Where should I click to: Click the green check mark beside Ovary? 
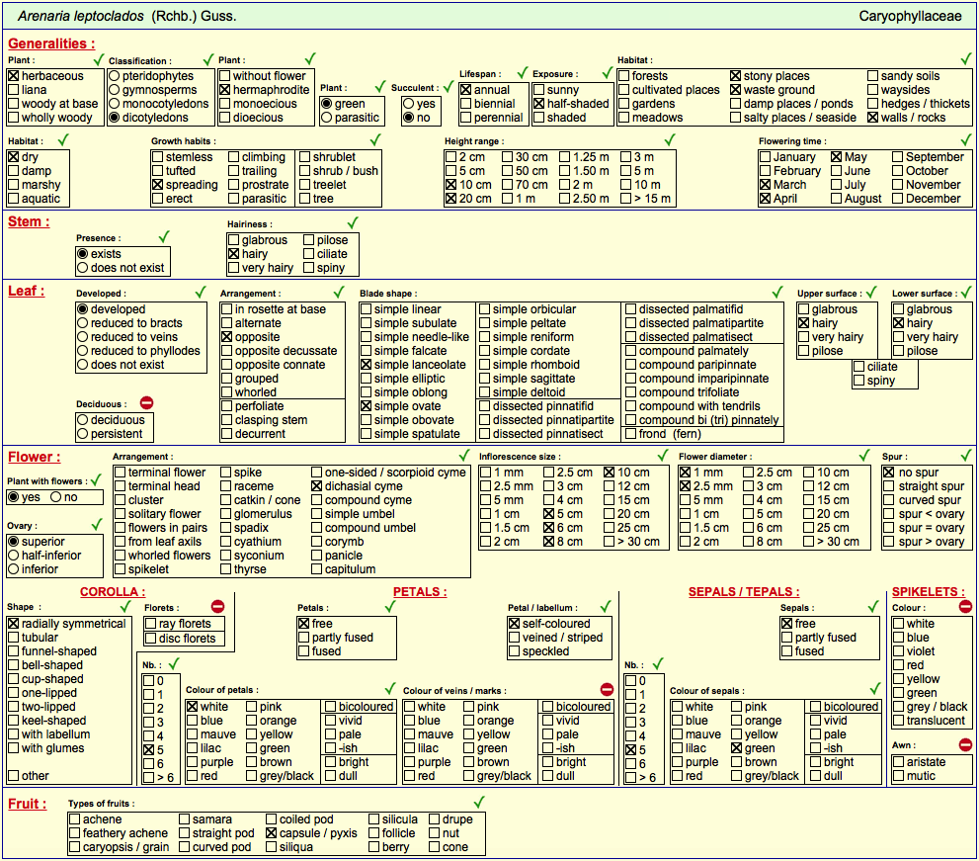pyautogui.click(x=97, y=524)
